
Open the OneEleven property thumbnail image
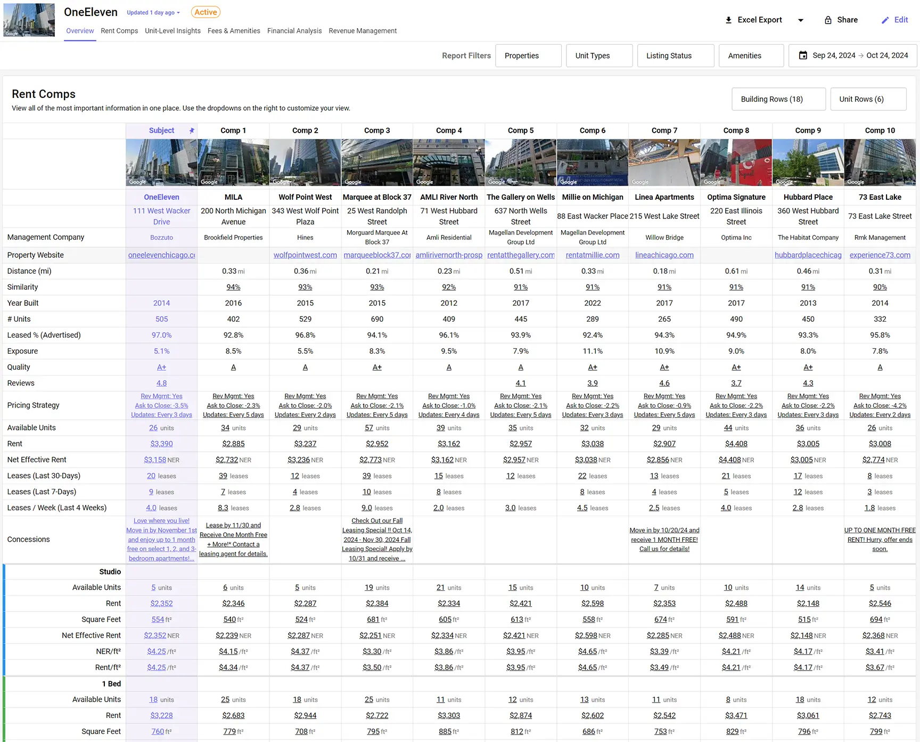coord(29,20)
